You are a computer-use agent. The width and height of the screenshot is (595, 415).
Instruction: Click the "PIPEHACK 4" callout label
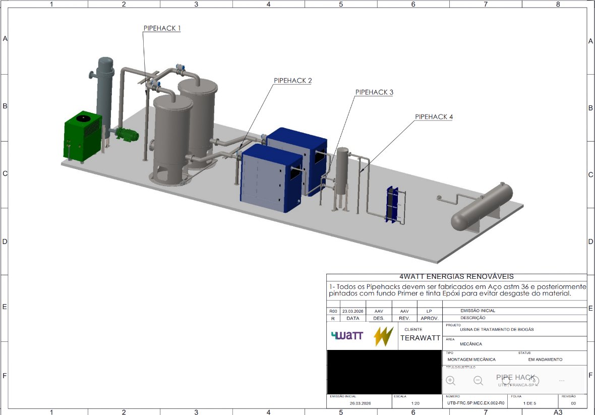[x=434, y=117]
